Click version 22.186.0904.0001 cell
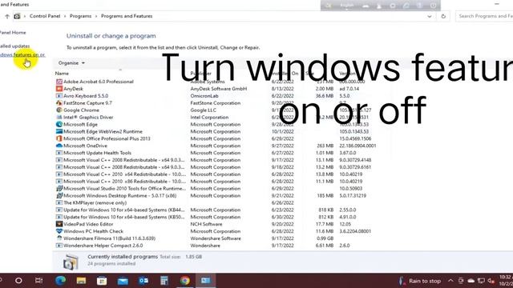 (357, 146)
